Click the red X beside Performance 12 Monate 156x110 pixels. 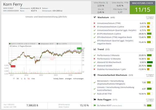coord(94,59)
